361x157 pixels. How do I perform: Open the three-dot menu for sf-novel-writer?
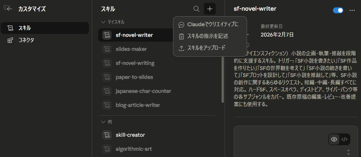[352, 10]
